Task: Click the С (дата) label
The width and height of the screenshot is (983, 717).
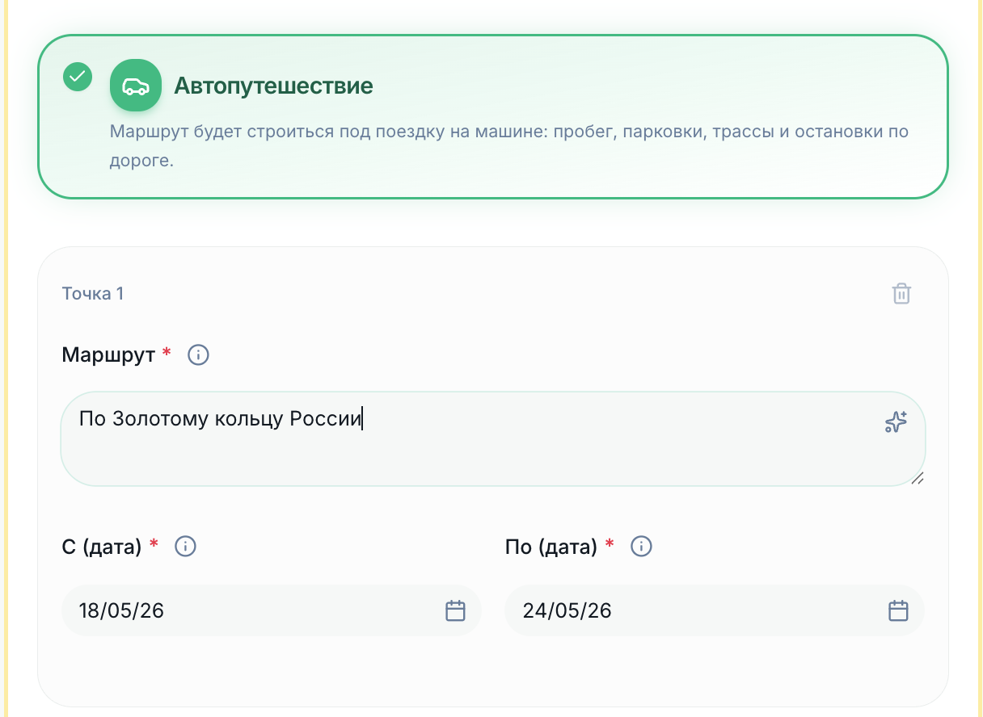Action: (102, 547)
